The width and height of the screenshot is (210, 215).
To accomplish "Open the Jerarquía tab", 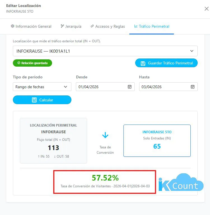I will [x=73, y=26].
